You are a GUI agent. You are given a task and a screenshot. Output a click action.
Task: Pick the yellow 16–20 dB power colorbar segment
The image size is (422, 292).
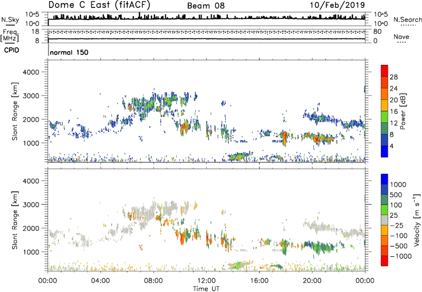[385, 105]
